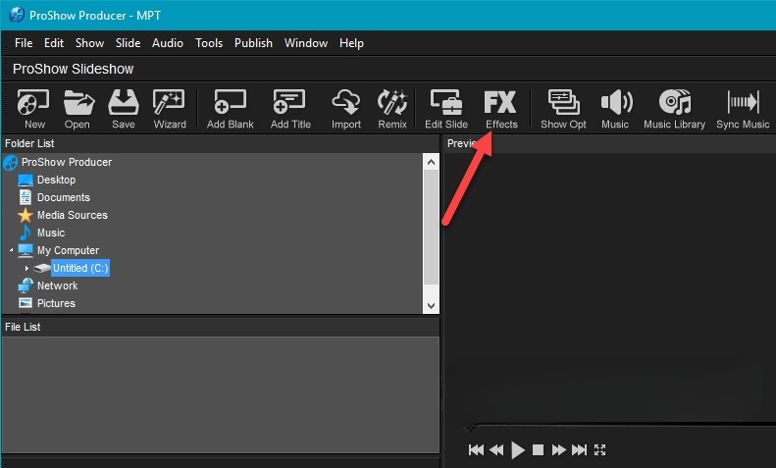The width and height of the screenshot is (776, 468).
Task: Select the Pictures folder in tree
Action: click(x=56, y=303)
